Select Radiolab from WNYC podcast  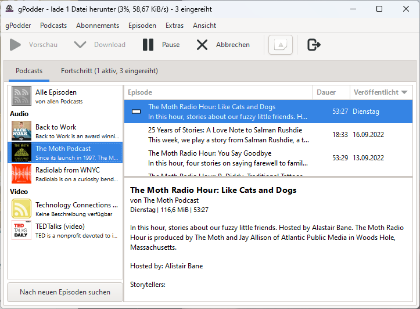point(65,174)
